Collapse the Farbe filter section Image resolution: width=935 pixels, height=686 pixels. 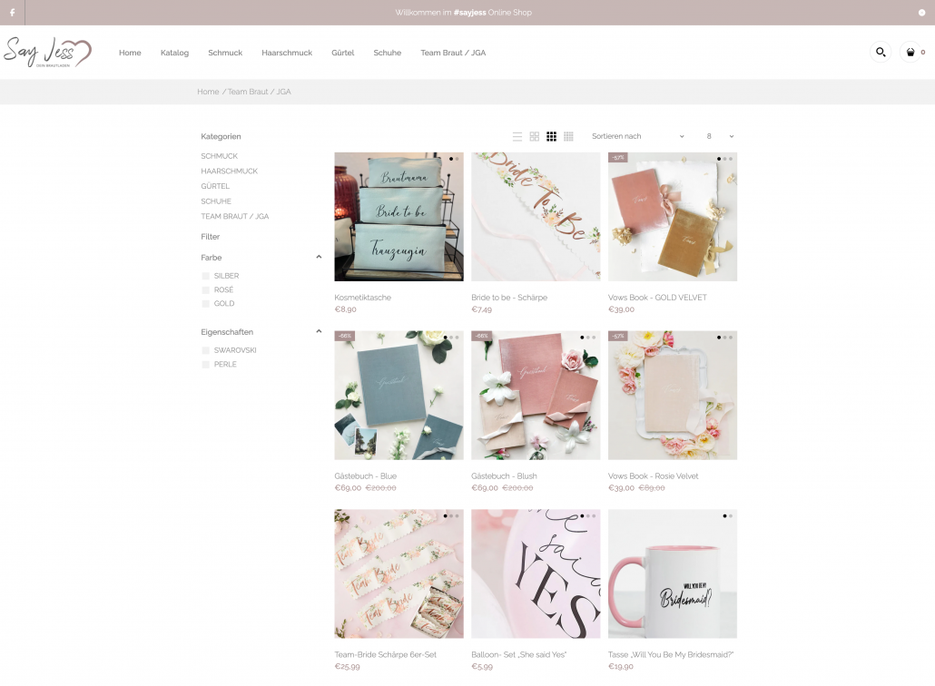319,257
